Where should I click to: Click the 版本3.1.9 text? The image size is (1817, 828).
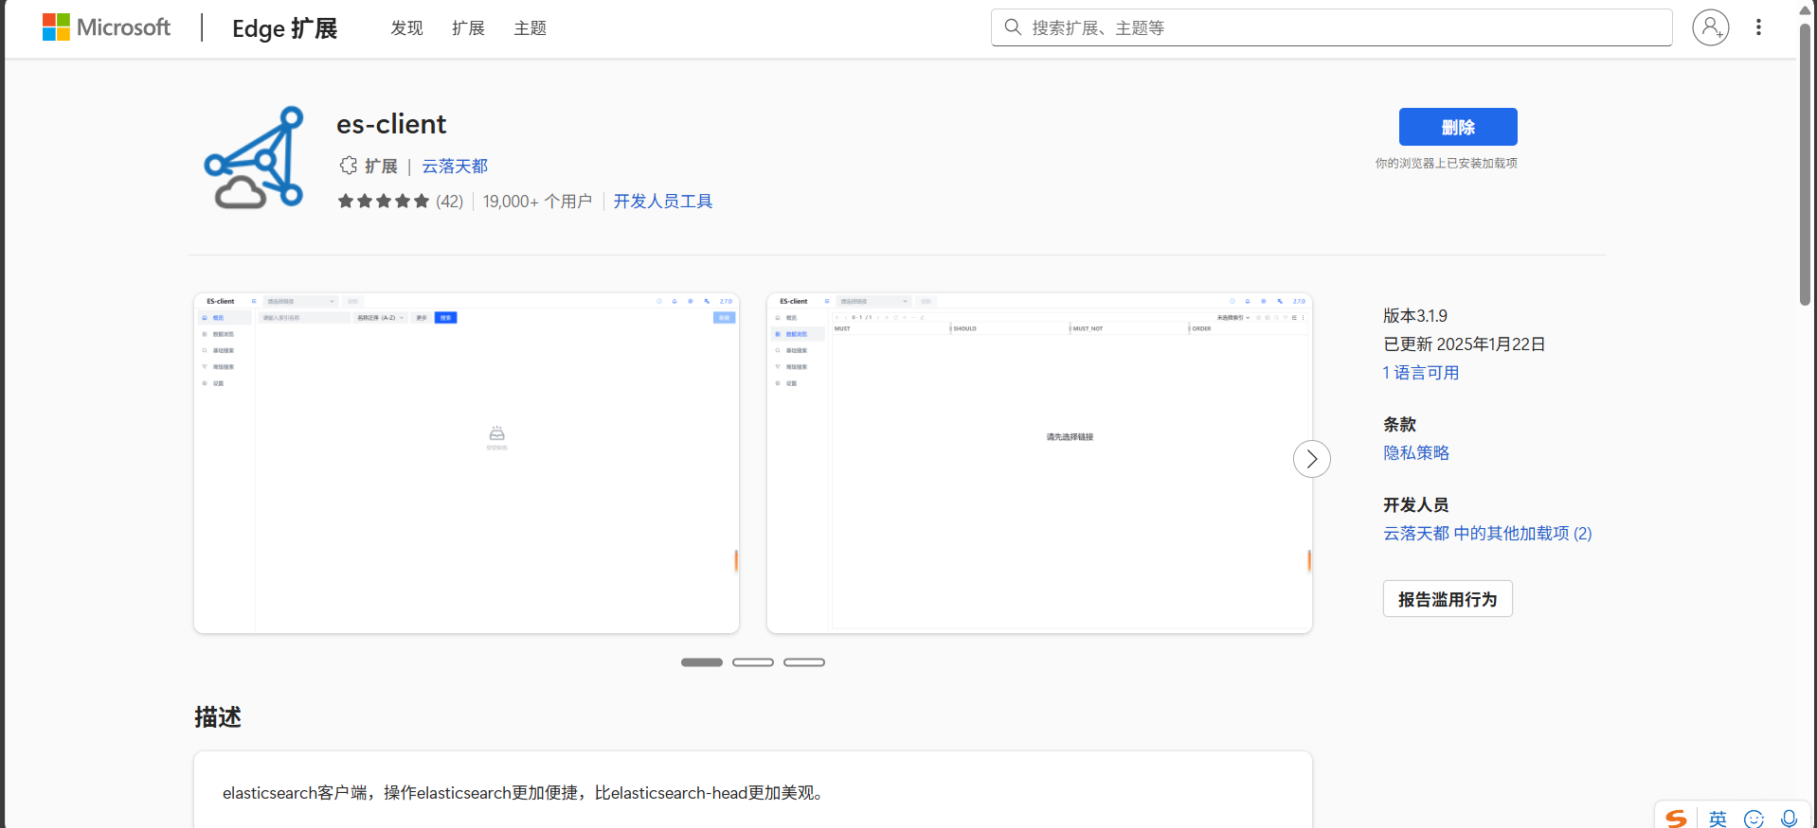[x=1415, y=316]
